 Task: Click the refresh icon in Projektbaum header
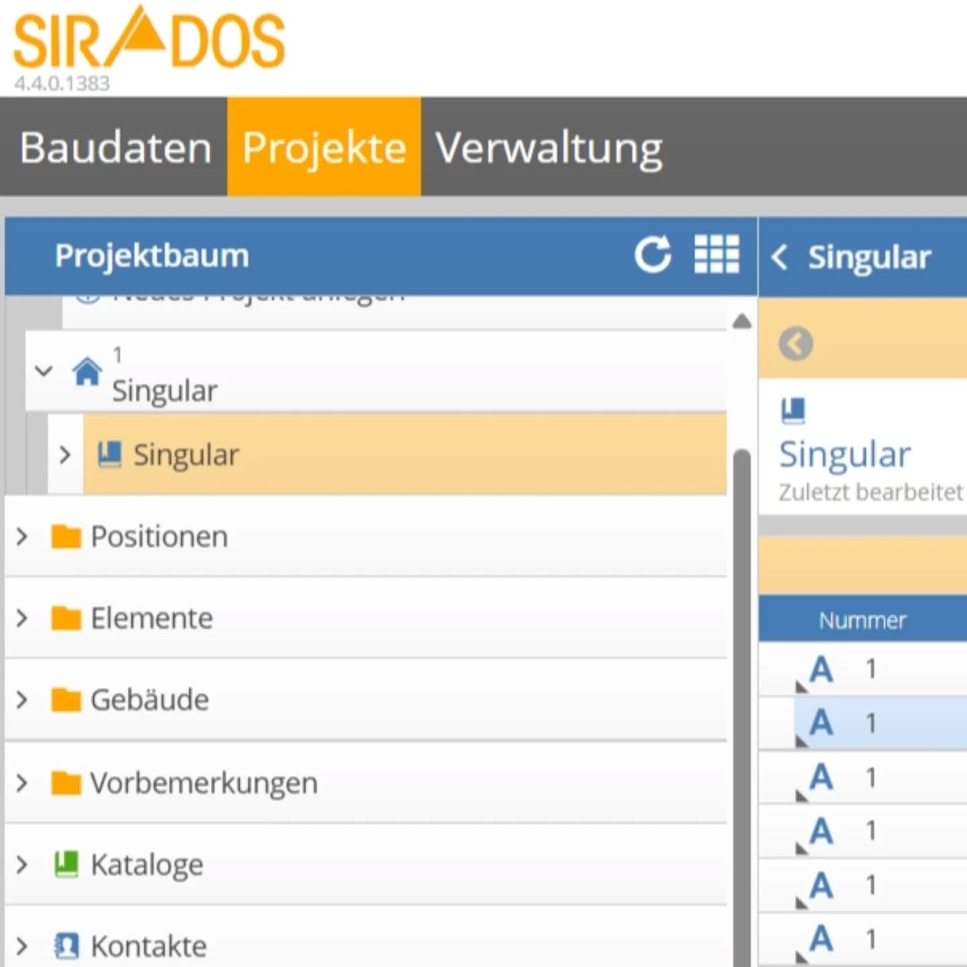652,255
